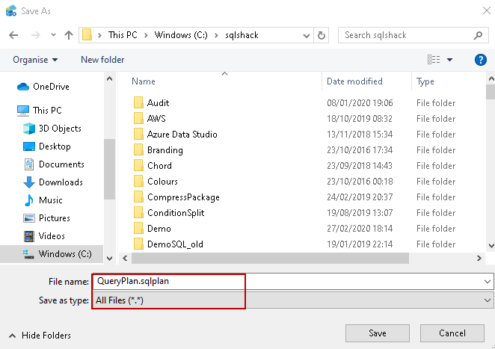
Task: Click the Downloads arrow icon
Action: pyautogui.click(x=30, y=182)
